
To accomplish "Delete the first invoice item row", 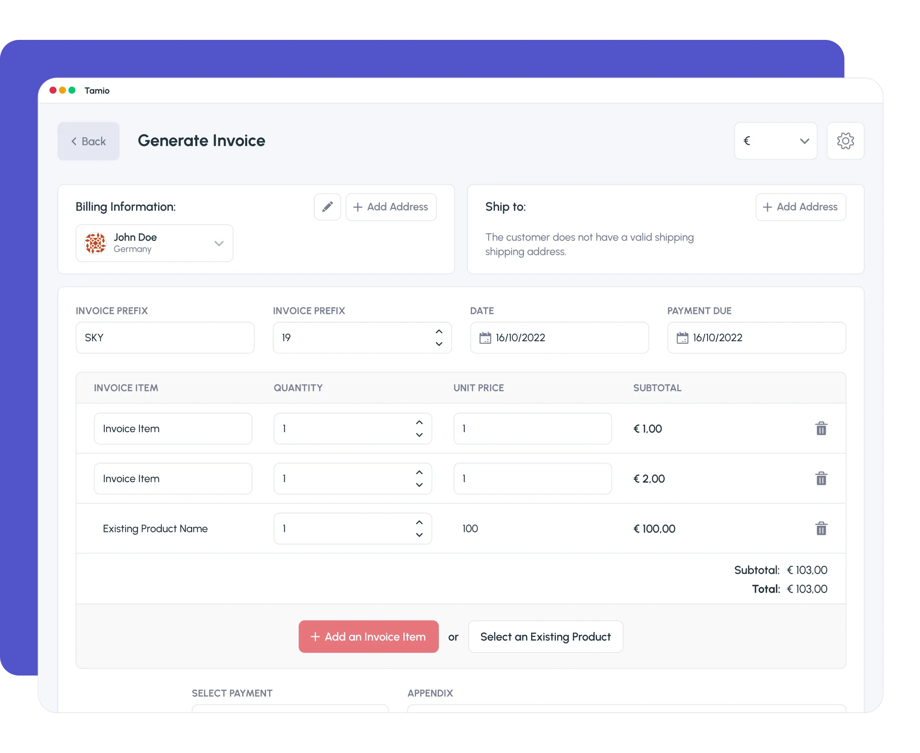I will pyautogui.click(x=821, y=429).
